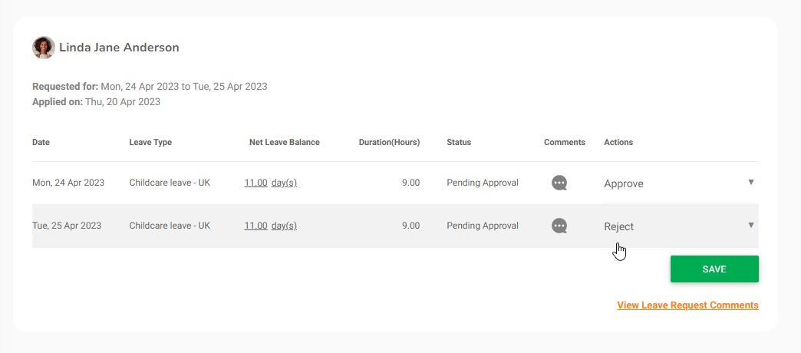Click Childcare leave - UK in second row

(x=170, y=226)
